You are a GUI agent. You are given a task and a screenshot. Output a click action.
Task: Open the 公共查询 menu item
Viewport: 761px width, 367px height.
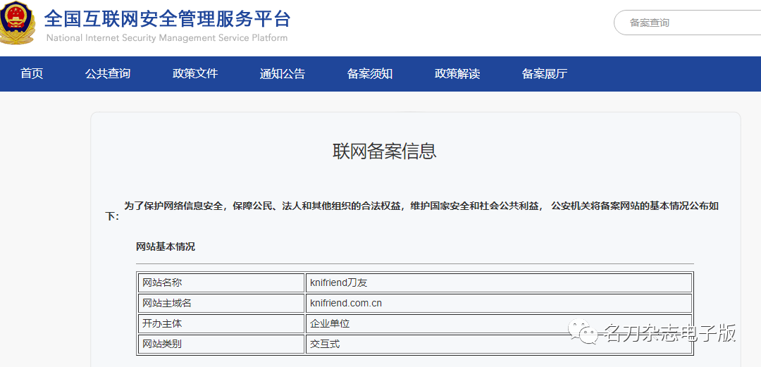(108, 74)
